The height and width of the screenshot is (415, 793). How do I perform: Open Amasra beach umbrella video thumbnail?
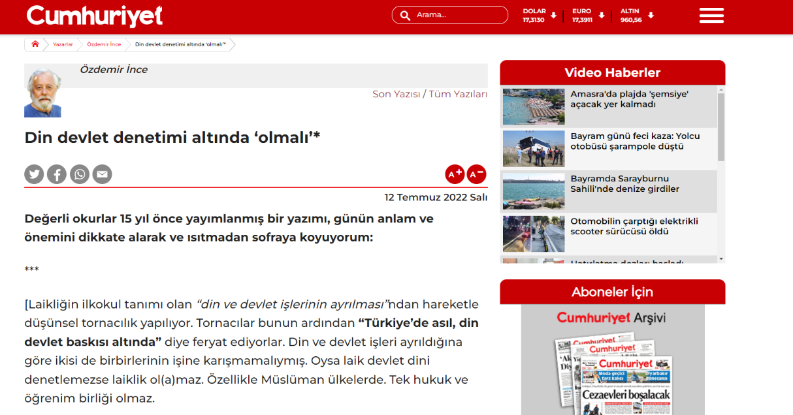point(533,106)
